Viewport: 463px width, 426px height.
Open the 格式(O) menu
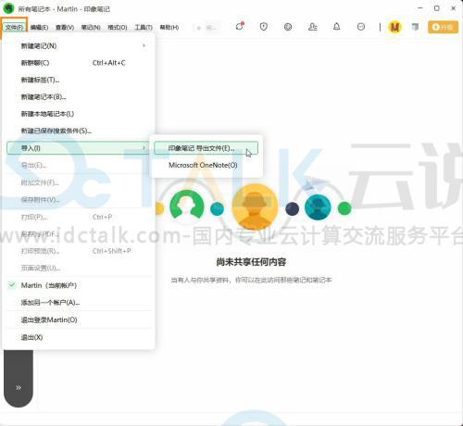[x=118, y=28]
